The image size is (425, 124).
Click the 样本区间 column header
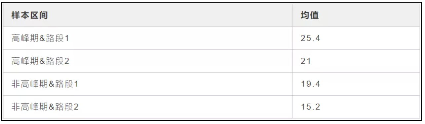[148, 15]
